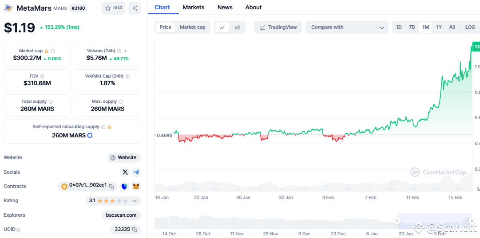The height and width of the screenshot is (238, 480).
Task: Add MetaMars to watchlist via star button
Action: point(113,8)
